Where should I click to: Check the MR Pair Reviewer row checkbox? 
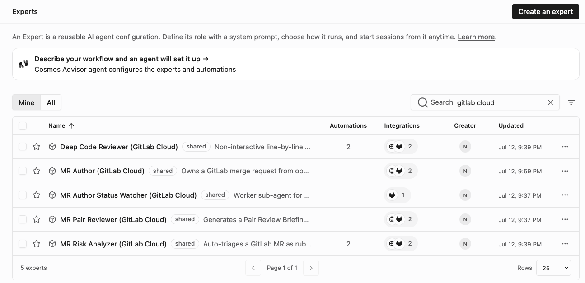[x=23, y=219]
